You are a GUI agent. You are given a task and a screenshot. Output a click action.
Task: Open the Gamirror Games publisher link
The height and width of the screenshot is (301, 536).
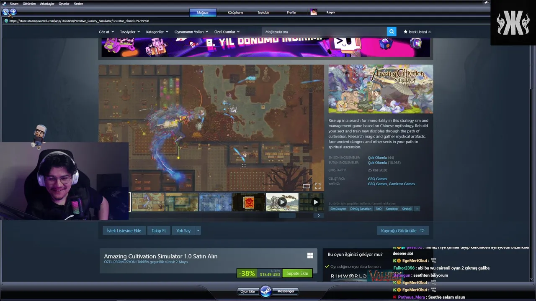click(x=402, y=184)
